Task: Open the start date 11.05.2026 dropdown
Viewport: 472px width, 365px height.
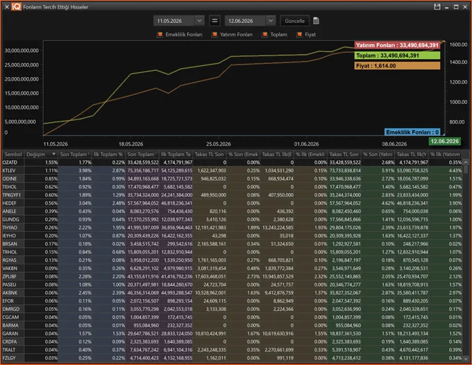Action: (199, 21)
